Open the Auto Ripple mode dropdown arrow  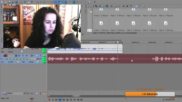[63, 2]
